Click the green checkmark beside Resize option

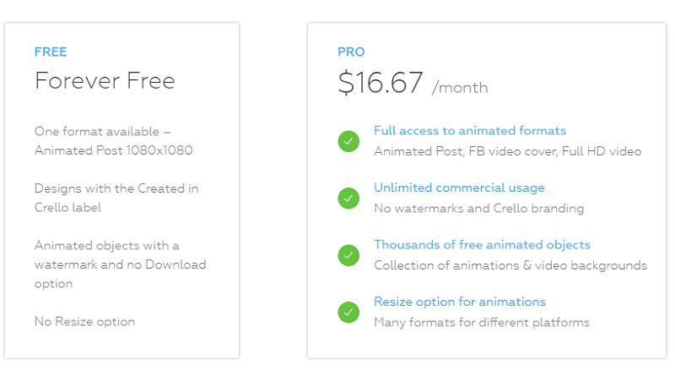tap(348, 312)
